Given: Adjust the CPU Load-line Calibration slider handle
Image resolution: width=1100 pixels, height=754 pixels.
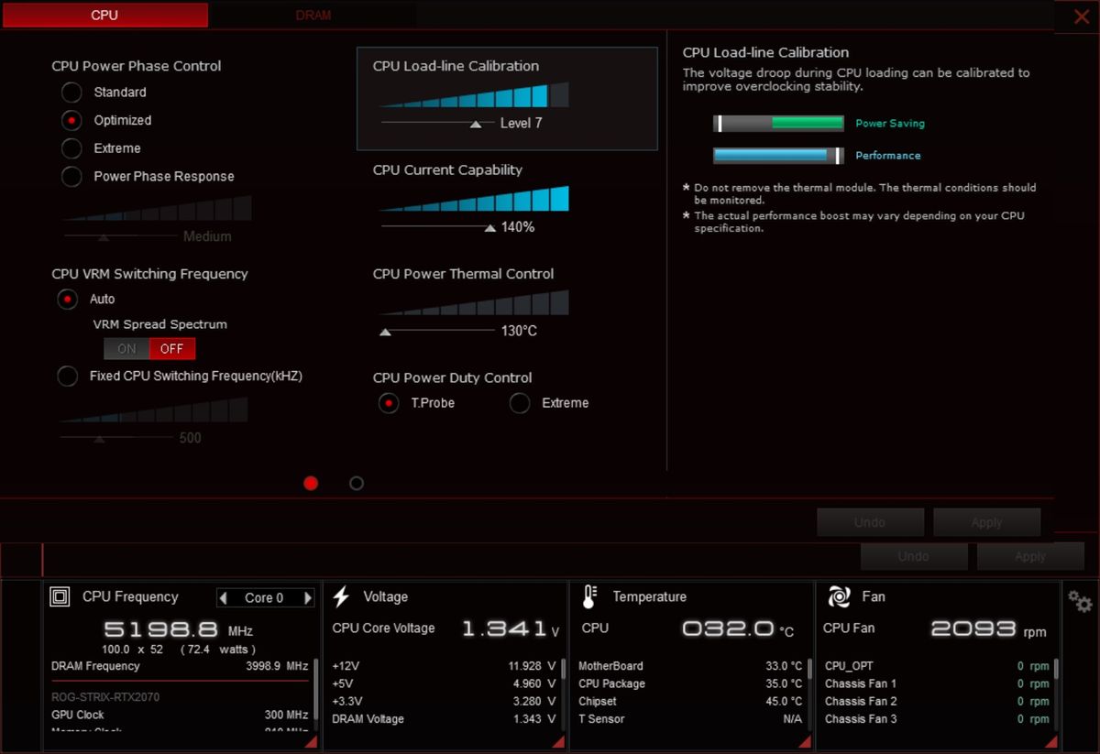Looking at the screenshot, I should 476,124.
